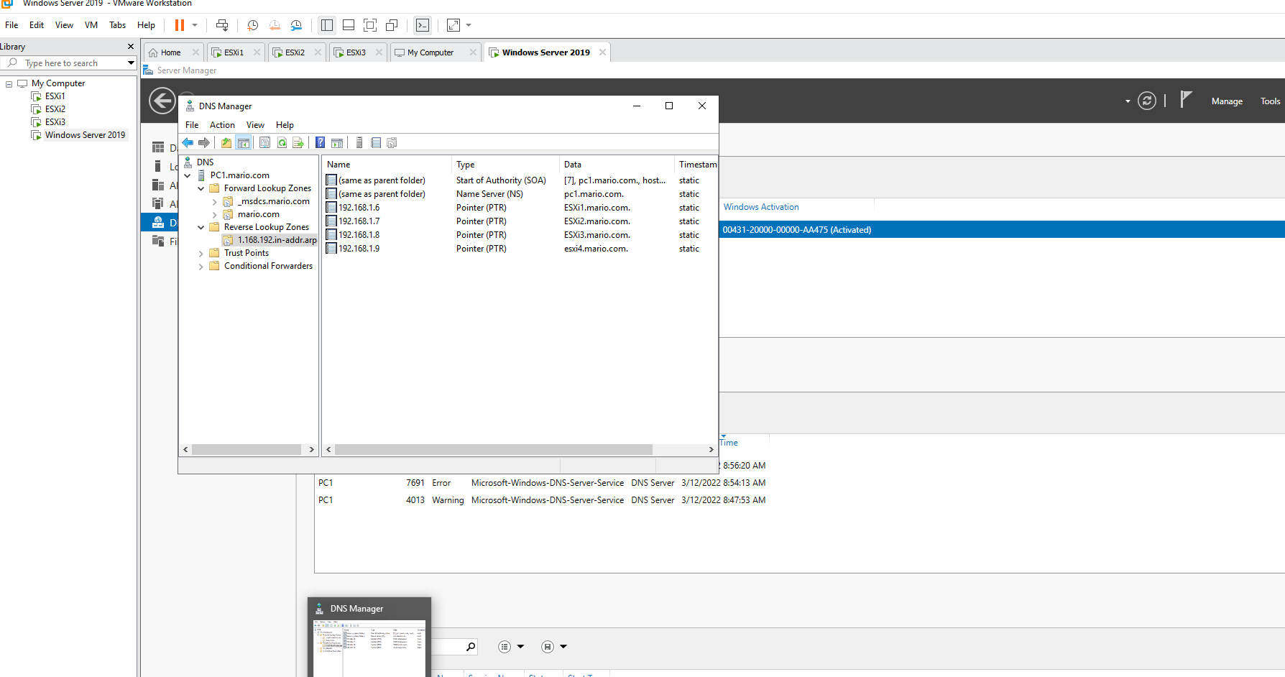This screenshot has height=677, width=1285.
Task: Collapse the Forward Lookup Zones folder
Action: coord(201,188)
